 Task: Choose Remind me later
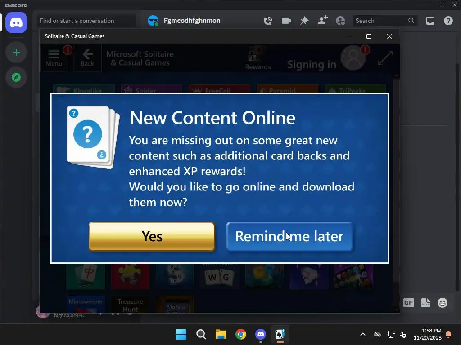click(x=289, y=236)
